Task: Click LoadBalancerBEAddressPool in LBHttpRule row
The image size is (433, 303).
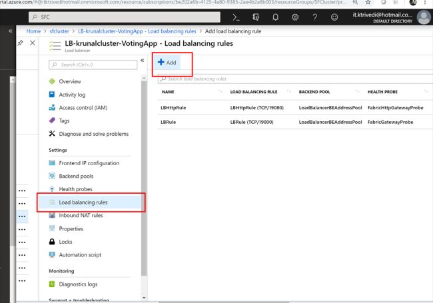Action: pos(330,108)
